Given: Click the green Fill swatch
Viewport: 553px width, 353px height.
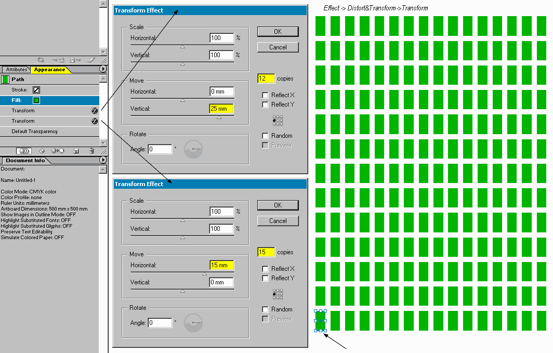Looking at the screenshot, I should click(36, 100).
